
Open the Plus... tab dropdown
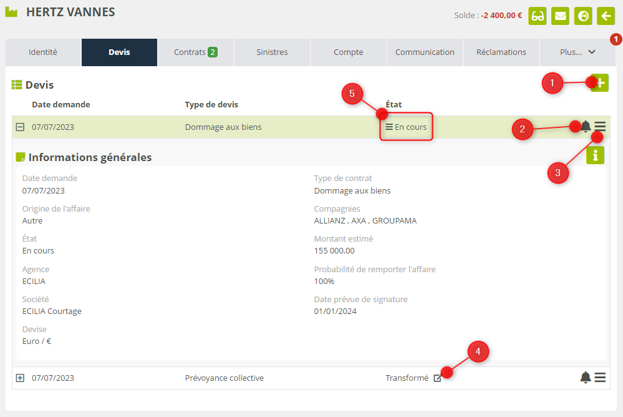[577, 52]
